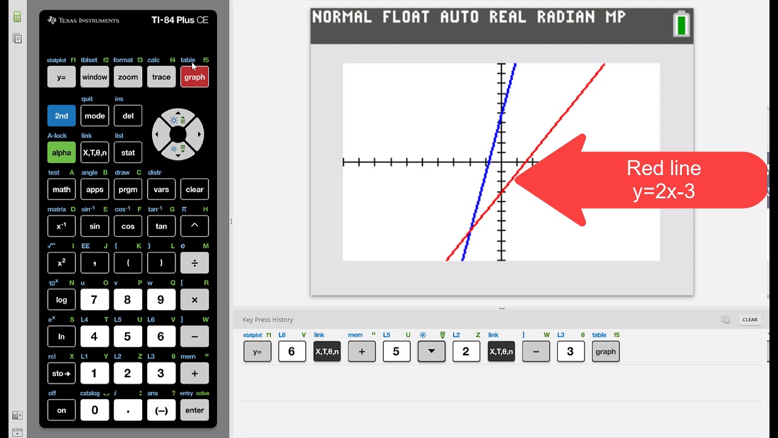Click the number 4 key on the calculator
This screenshot has height=438, width=778.
94,336
